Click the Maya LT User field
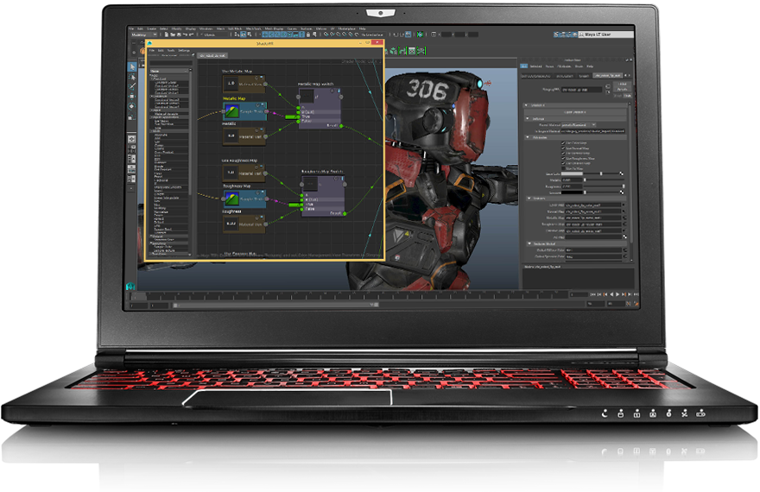This screenshot has height=492, width=760. [606, 35]
